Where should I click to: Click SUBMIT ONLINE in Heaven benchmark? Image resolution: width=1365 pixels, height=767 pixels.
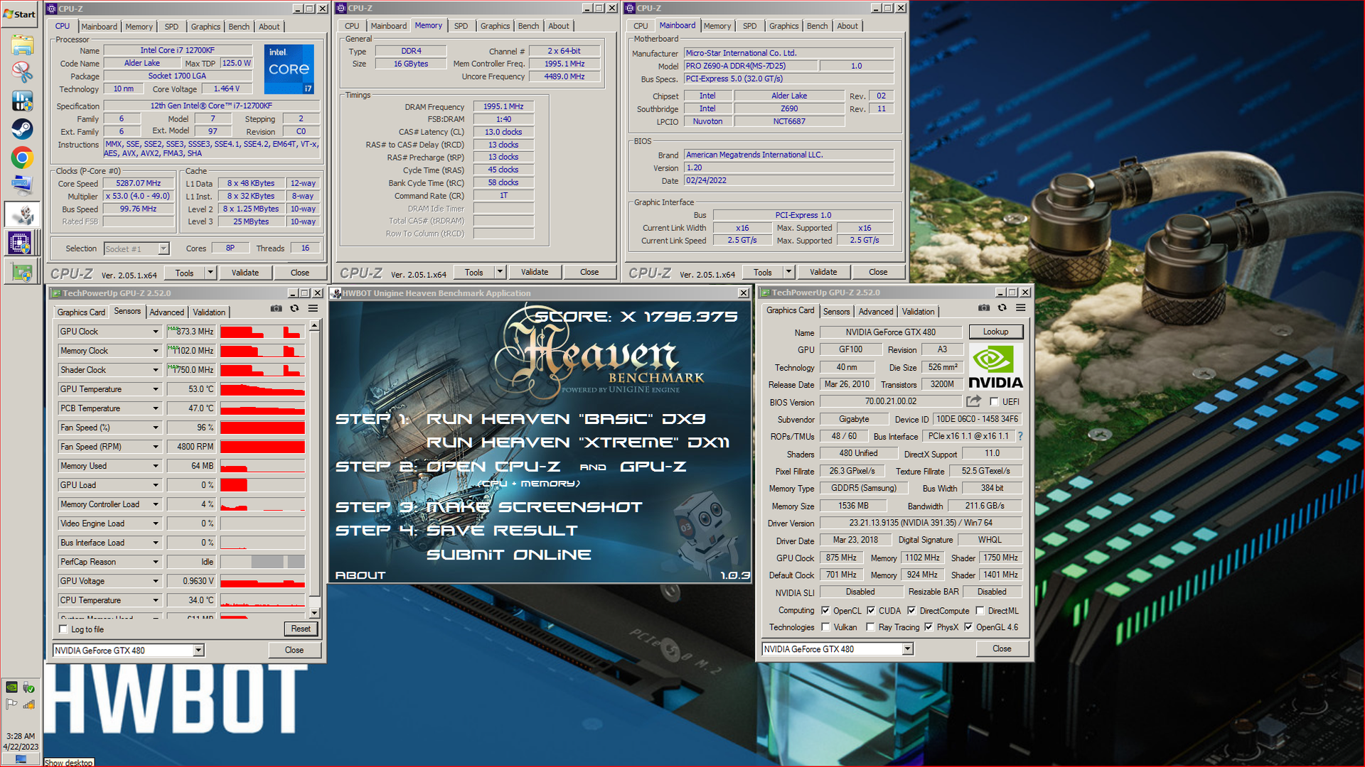click(508, 555)
